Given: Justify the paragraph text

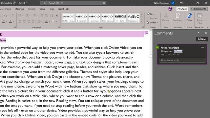Looking at the screenshot, I should (33, 21).
